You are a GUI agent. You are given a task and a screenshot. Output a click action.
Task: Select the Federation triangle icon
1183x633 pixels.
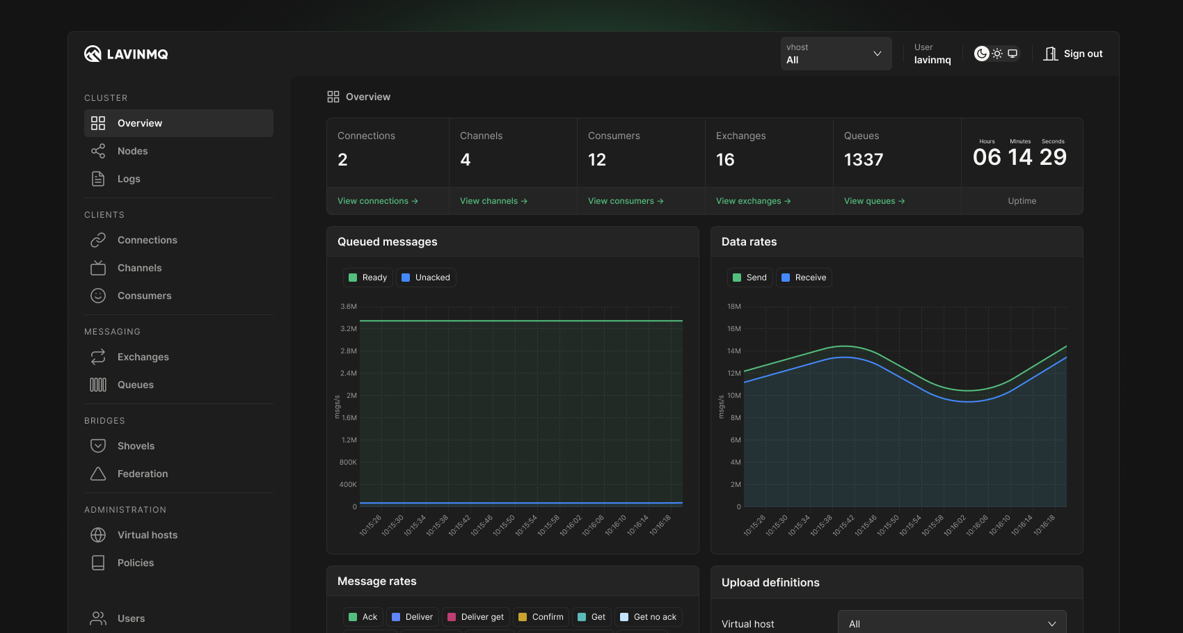click(98, 473)
